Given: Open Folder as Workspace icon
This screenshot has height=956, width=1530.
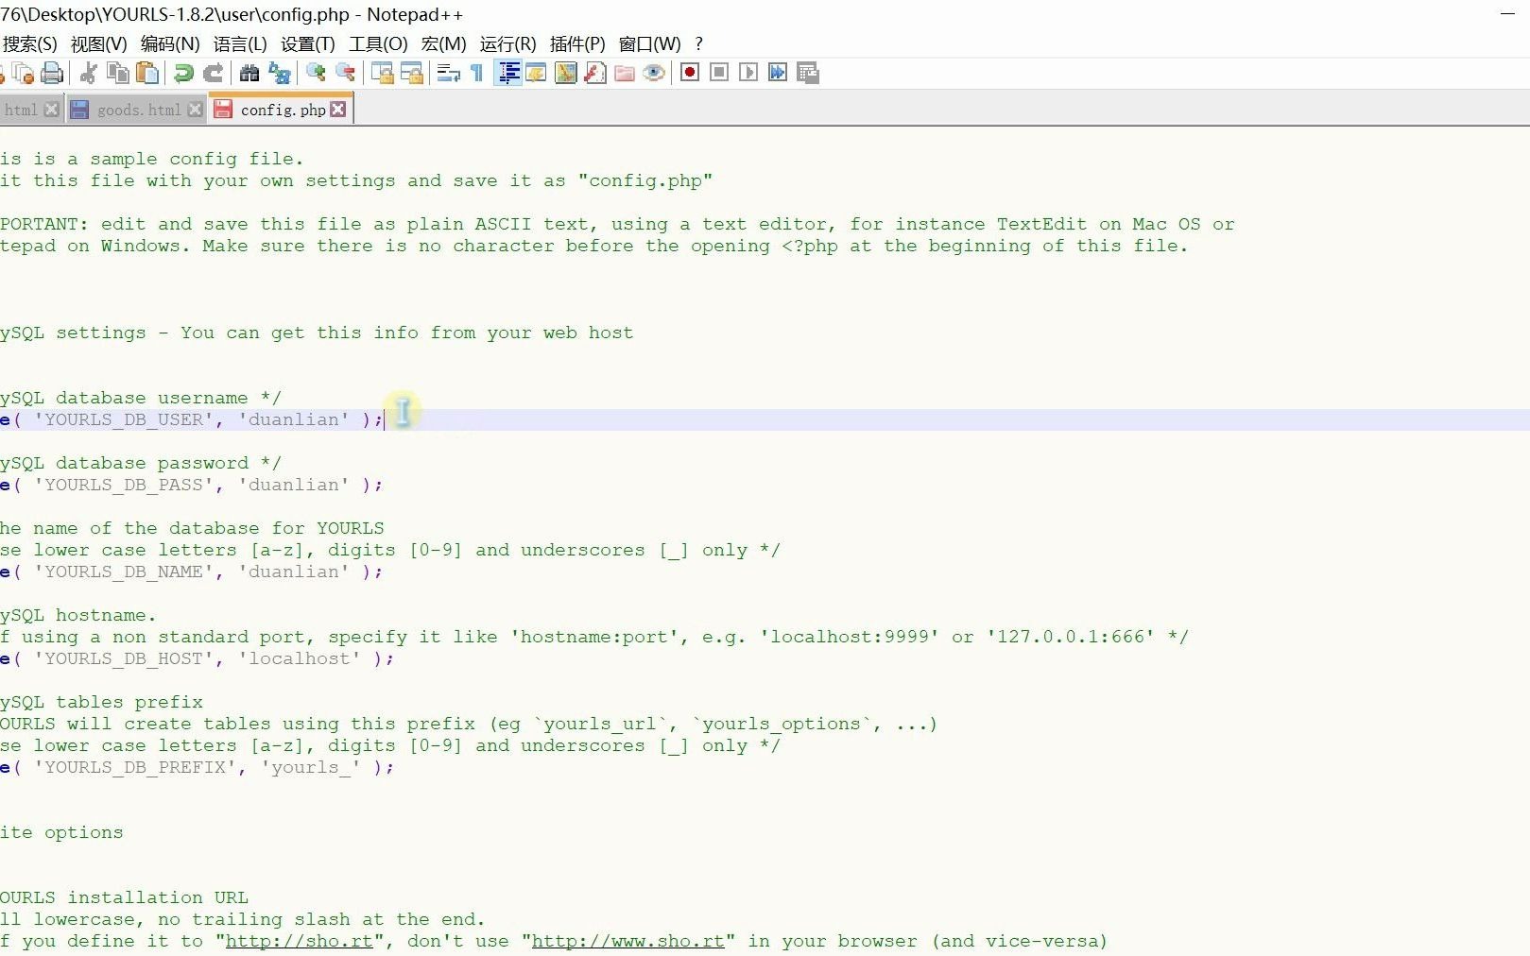Looking at the screenshot, I should [625, 73].
